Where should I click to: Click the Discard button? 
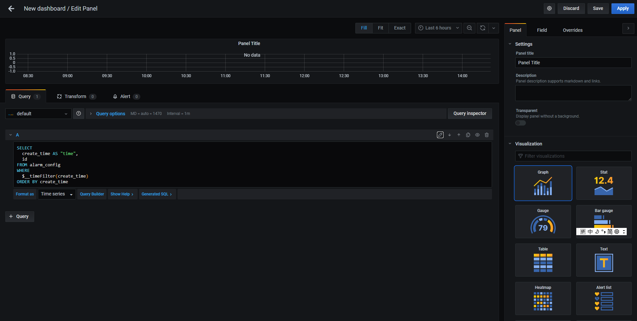[571, 9]
